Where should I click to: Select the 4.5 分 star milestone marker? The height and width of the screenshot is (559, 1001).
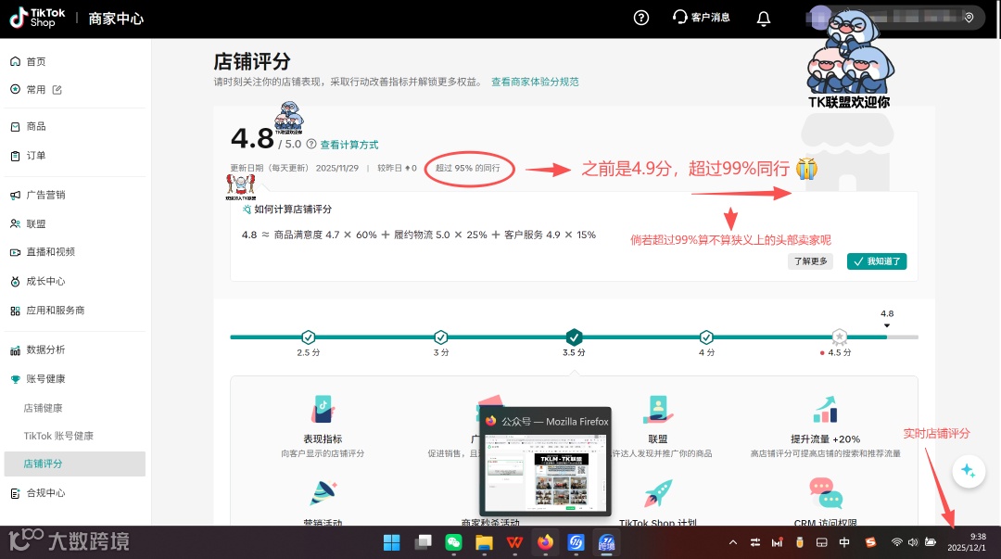pyautogui.click(x=840, y=337)
